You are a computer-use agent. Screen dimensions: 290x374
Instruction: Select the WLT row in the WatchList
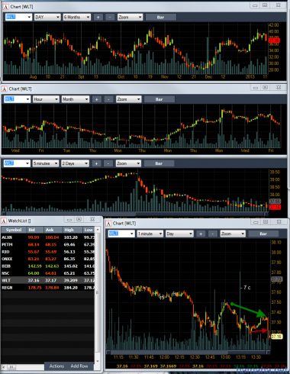click(x=48, y=280)
